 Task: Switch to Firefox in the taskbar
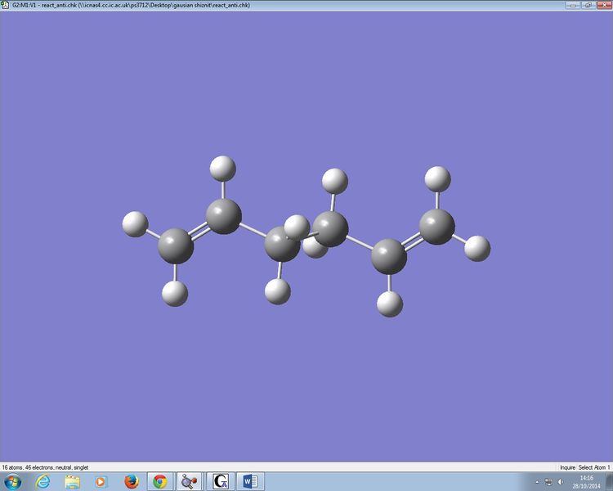[132, 481]
